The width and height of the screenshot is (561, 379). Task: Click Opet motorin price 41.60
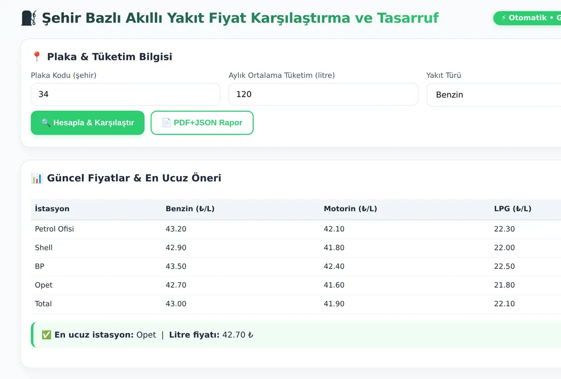334,285
